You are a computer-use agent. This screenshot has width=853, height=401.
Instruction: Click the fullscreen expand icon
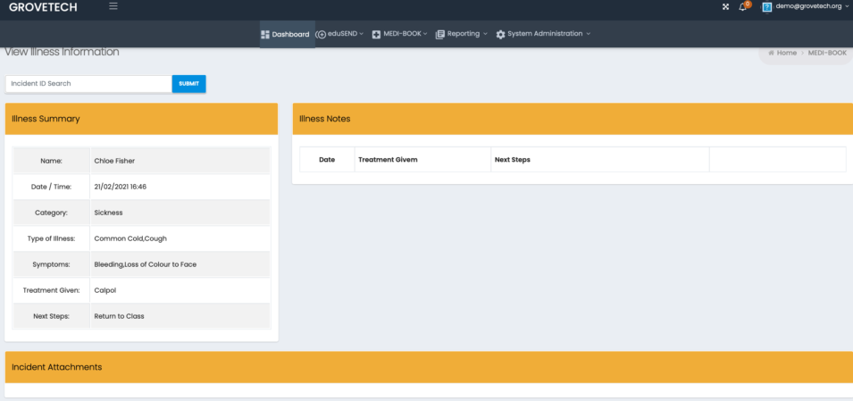725,7
